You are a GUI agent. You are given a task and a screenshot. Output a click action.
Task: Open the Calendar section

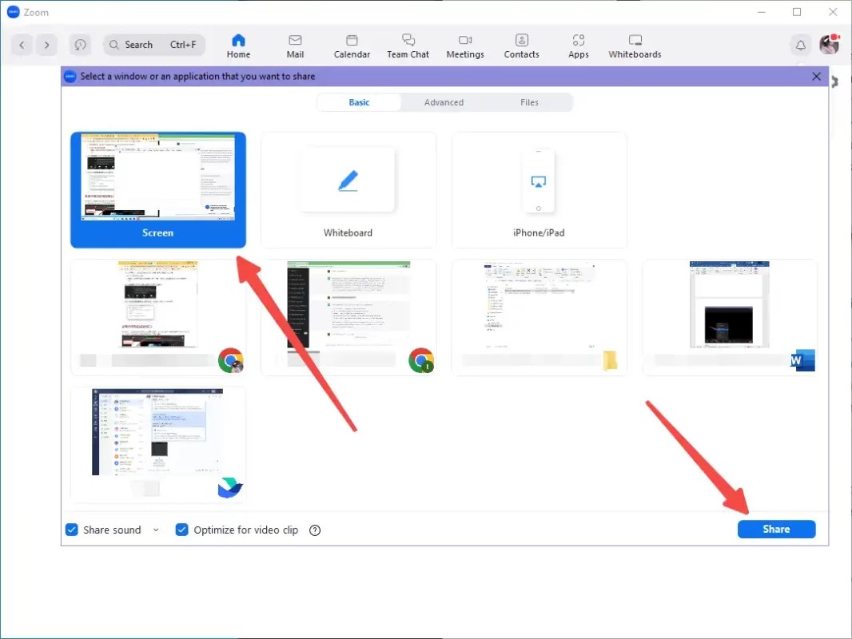pos(352,45)
